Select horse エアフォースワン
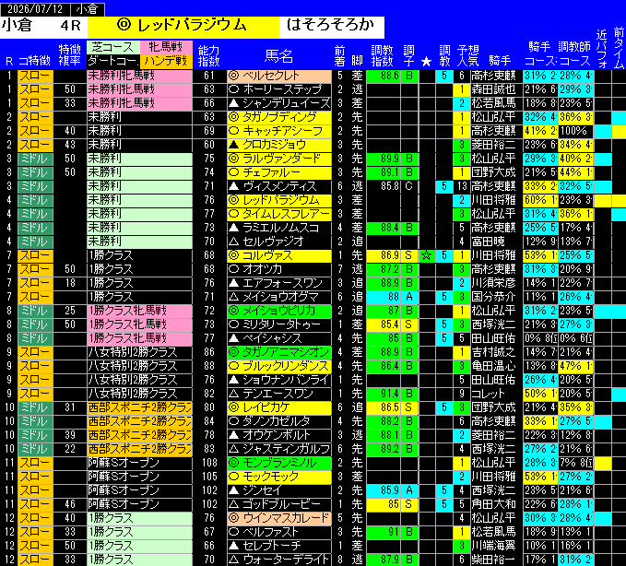 (x=279, y=283)
